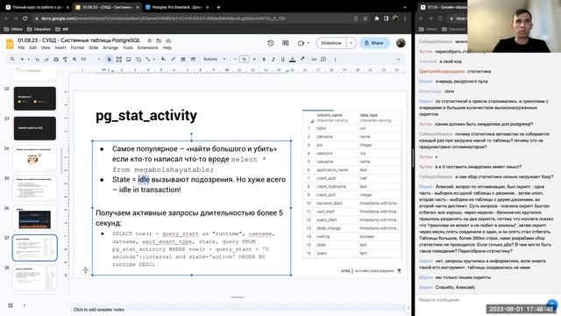Click the insert shape icon
Viewport: 561px width, 316px height.
(x=138, y=59)
